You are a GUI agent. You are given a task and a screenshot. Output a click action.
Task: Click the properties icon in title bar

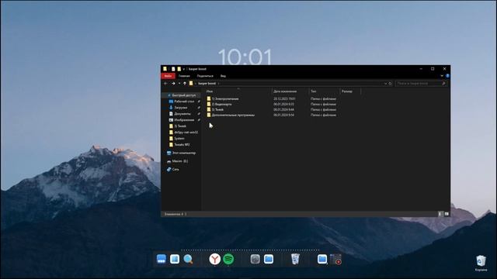click(x=173, y=69)
